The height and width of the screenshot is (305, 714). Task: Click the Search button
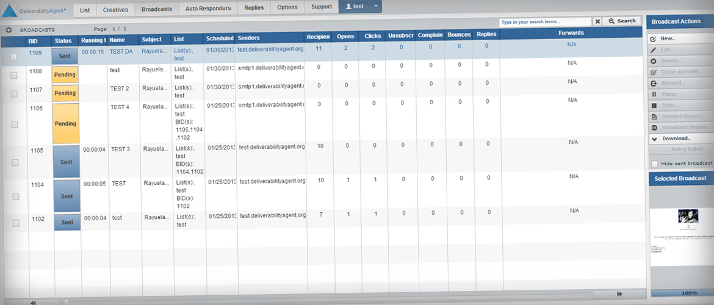tap(623, 21)
